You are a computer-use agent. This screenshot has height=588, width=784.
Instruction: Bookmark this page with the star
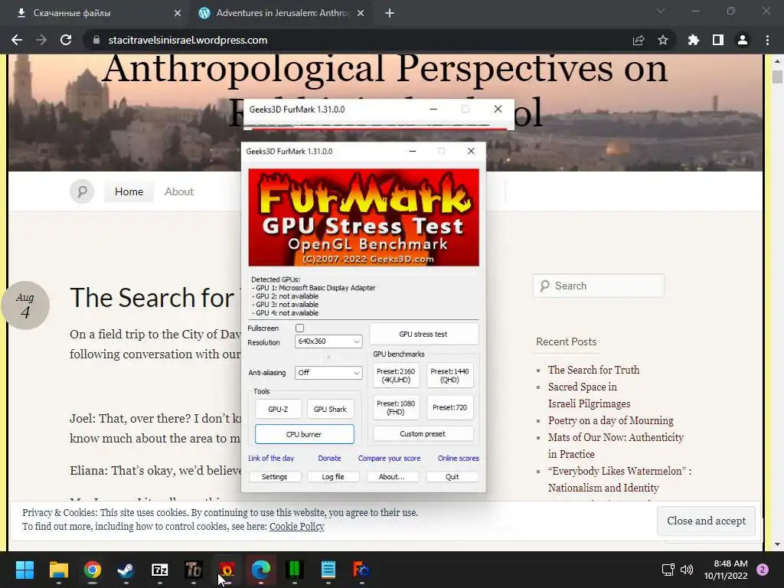coord(663,40)
